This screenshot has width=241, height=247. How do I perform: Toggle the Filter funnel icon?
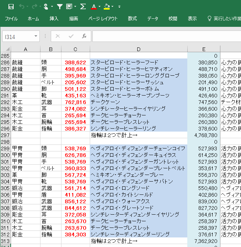60,7
